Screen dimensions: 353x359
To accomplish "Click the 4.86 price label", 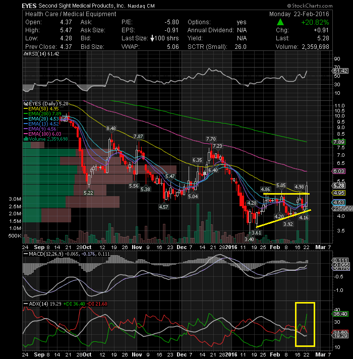I will click(266, 190).
